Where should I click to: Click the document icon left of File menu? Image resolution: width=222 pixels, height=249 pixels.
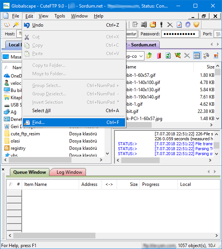(6, 16)
